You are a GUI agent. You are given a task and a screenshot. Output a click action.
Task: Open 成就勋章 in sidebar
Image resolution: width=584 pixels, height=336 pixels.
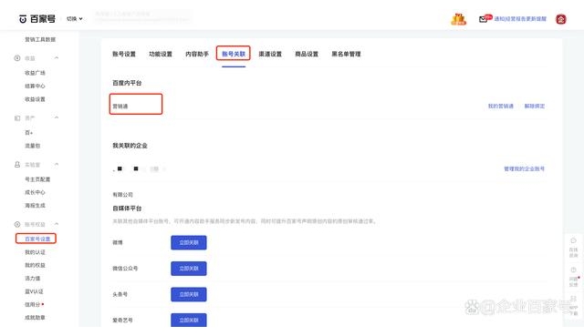pos(35,318)
